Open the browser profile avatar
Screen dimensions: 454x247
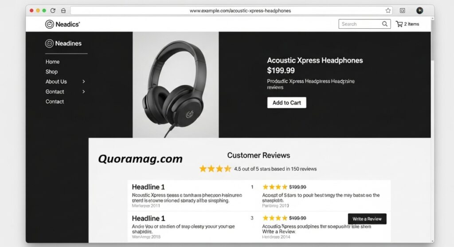(x=419, y=11)
